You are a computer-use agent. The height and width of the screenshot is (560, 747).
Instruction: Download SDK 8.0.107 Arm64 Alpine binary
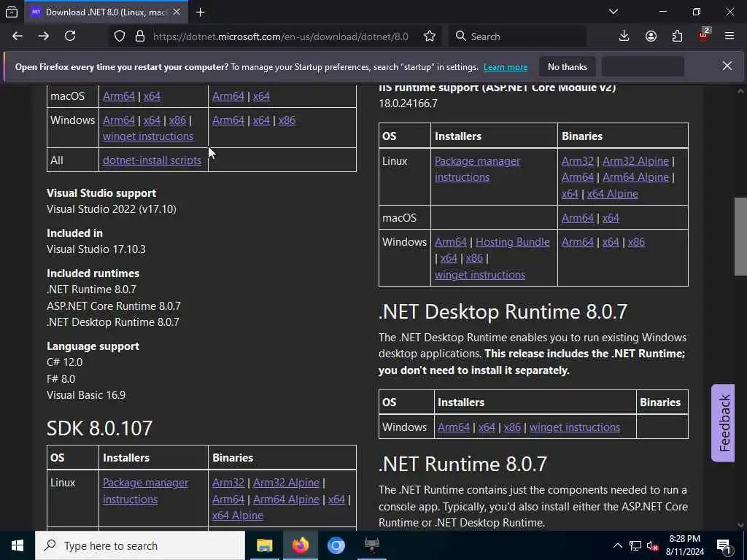(x=286, y=499)
